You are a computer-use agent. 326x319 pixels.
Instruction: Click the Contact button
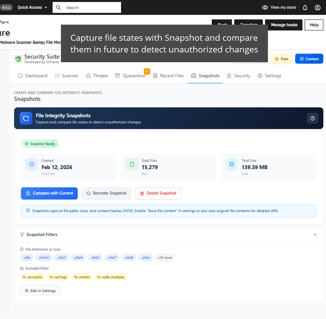tap(309, 59)
